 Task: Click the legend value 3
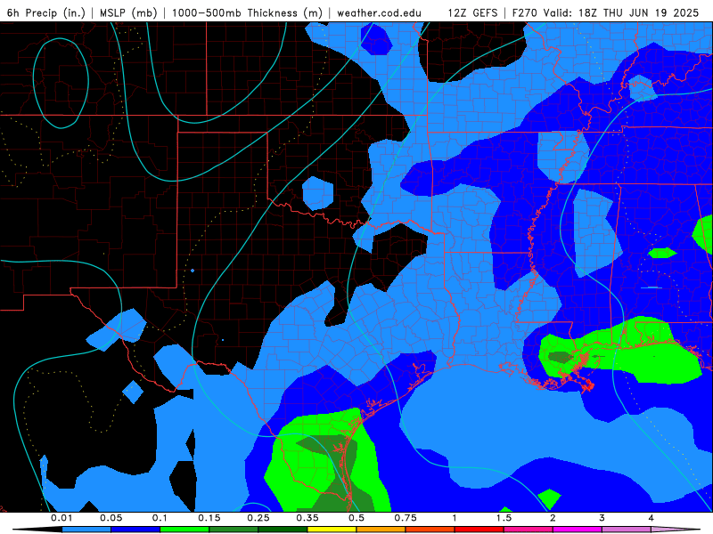click(x=602, y=518)
